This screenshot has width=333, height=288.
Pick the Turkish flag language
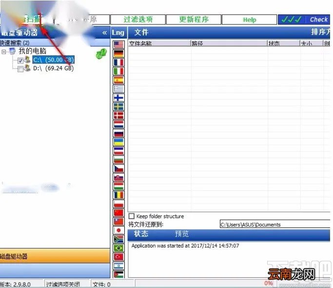pyautogui.click(x=118, y=257)
